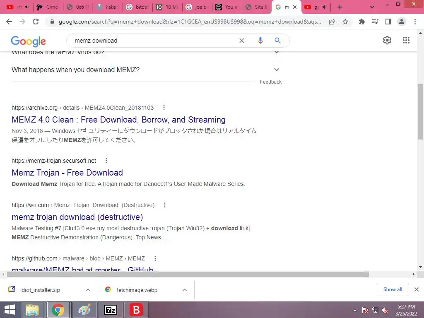Submit search with the magnifier icon

(x=277, y=41)
